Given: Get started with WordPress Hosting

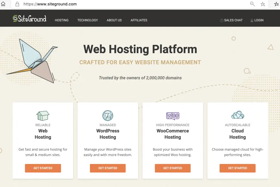Looking at the screenshot, I should [x=108, y=168].
